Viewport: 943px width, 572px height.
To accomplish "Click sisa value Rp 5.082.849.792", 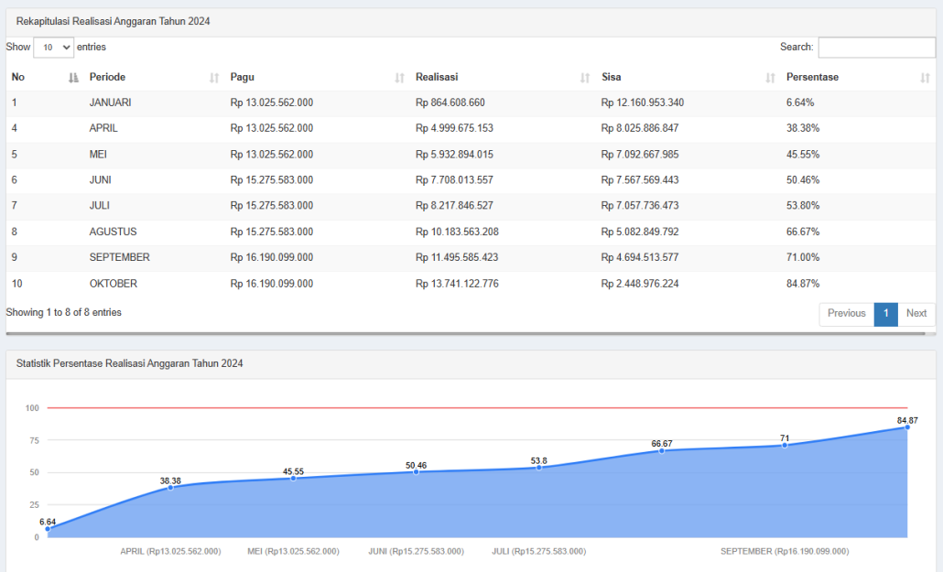I will [x=640, y=232].
